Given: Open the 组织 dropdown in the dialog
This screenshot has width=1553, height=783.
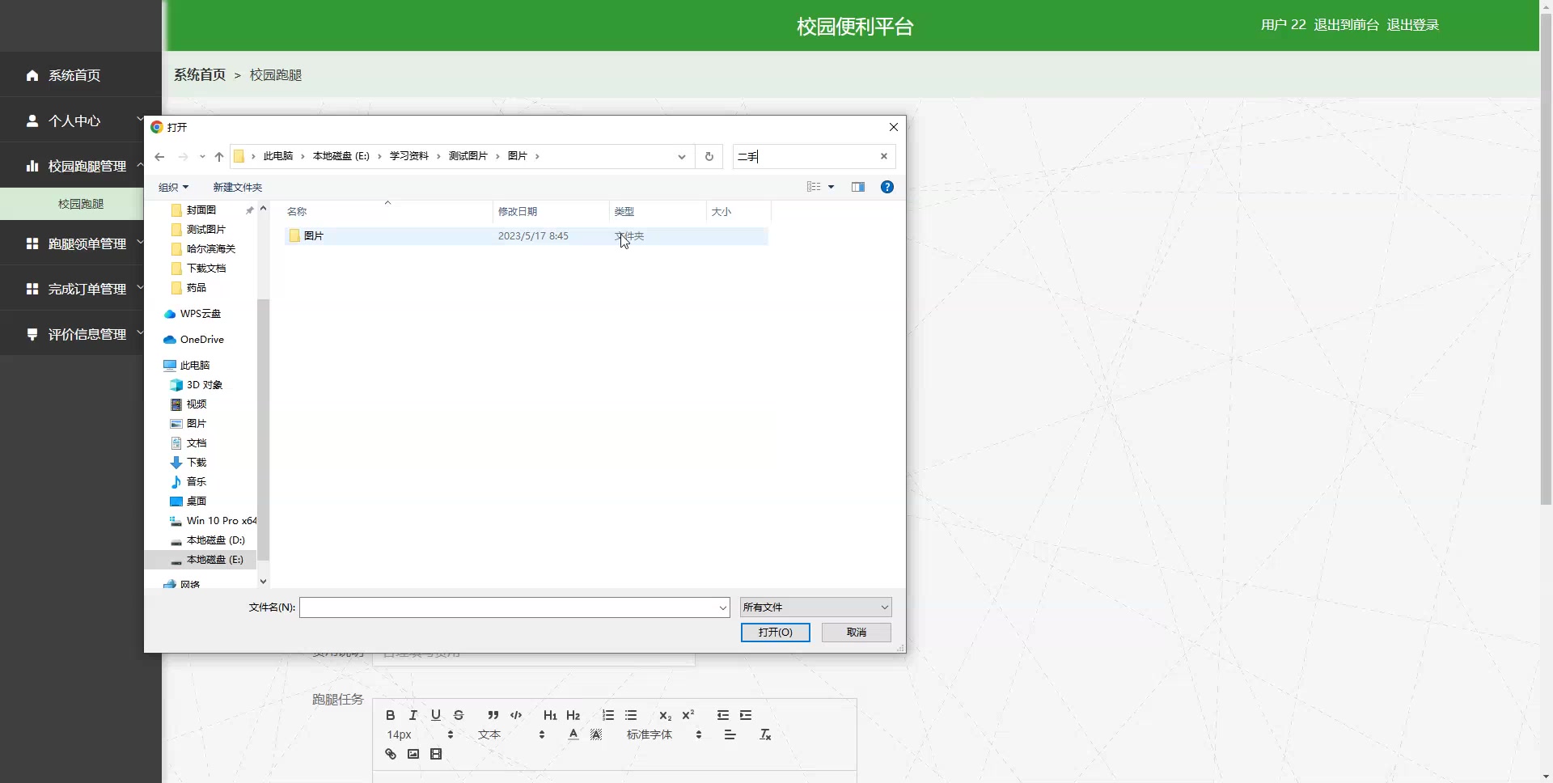Looking at the screenshot, I should point(172,187).
